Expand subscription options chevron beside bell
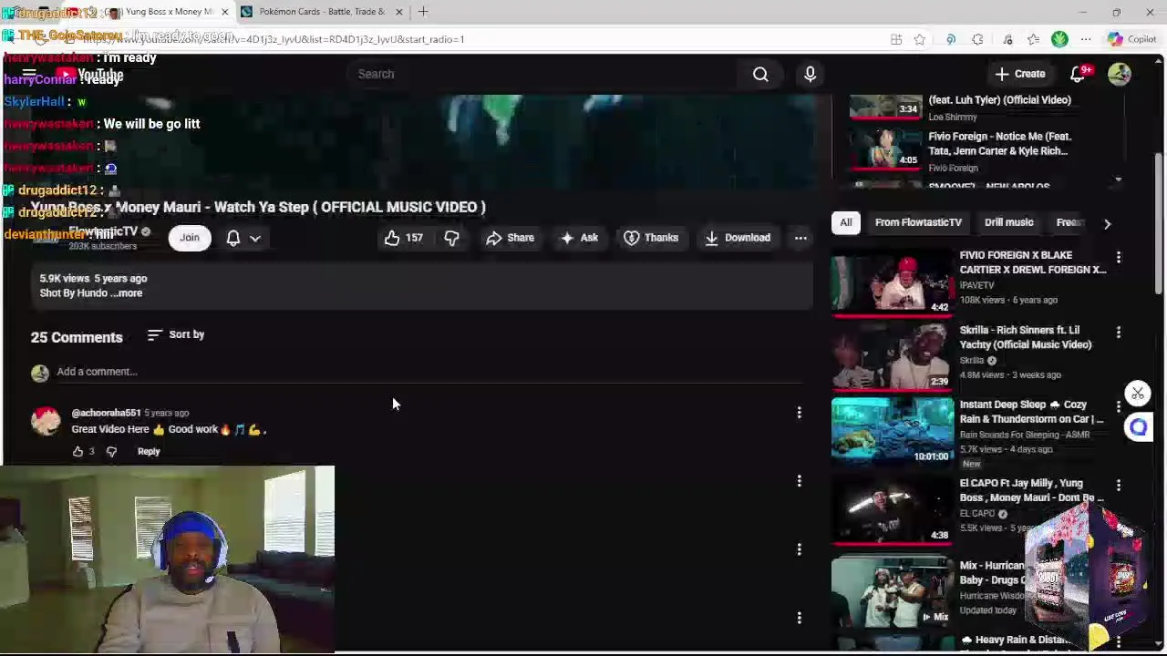Image resolution: width=1167 pixels, height=656 pixels. pyautogui.click(x=255, y=239)
